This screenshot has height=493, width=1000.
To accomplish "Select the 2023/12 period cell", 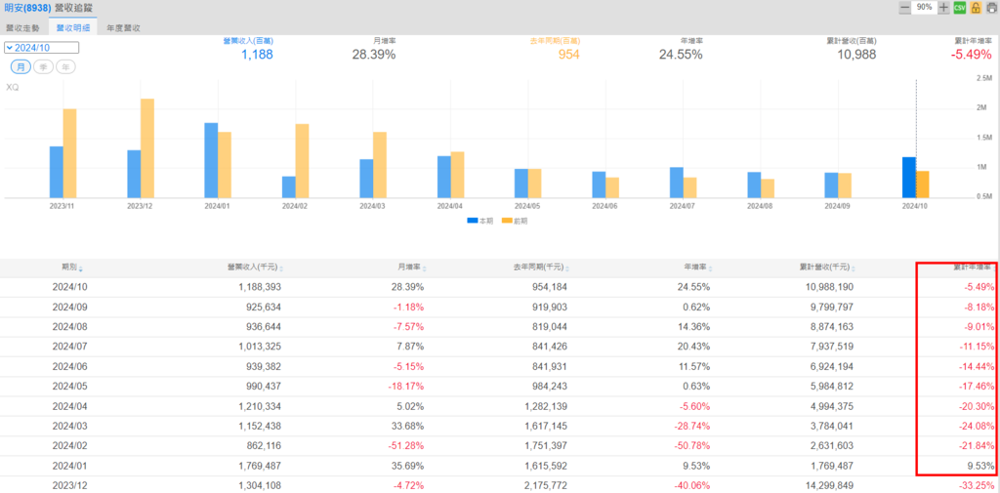I will click(x=69, y=485).
